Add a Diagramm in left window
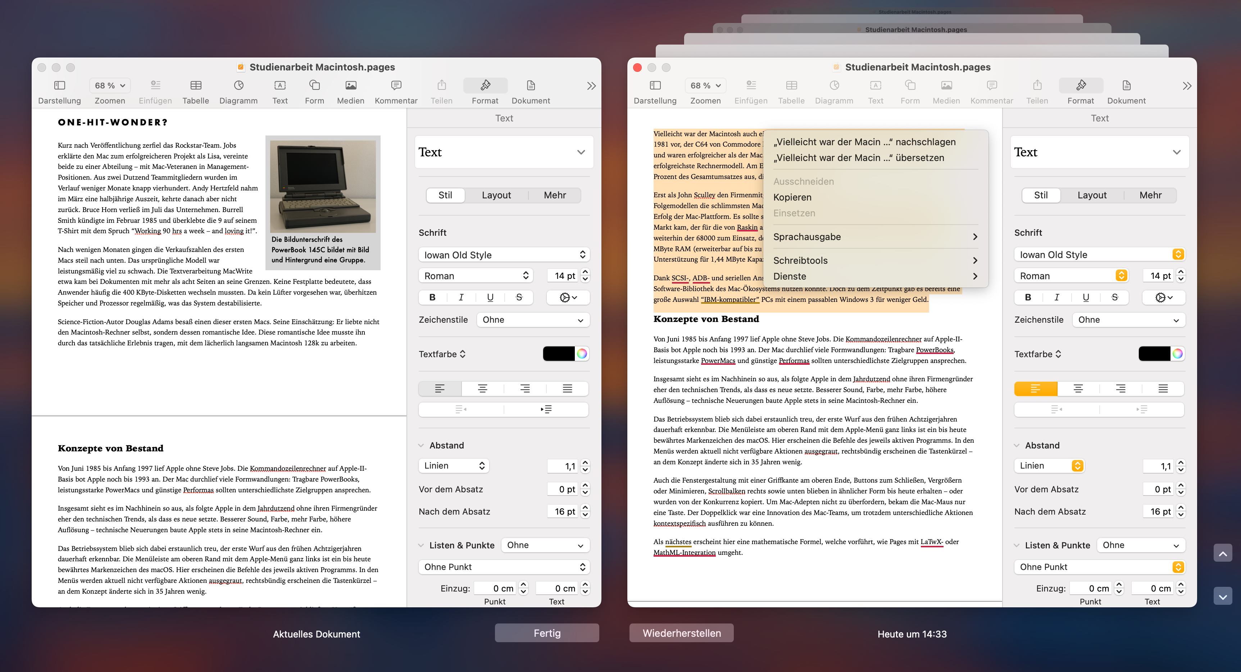 tap(238, 92)
